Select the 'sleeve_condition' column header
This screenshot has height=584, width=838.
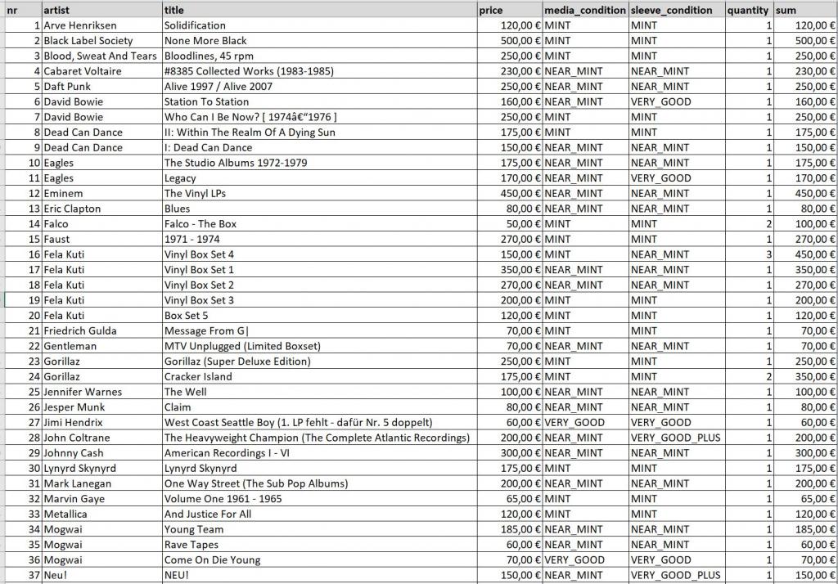(x=676, y=10)
